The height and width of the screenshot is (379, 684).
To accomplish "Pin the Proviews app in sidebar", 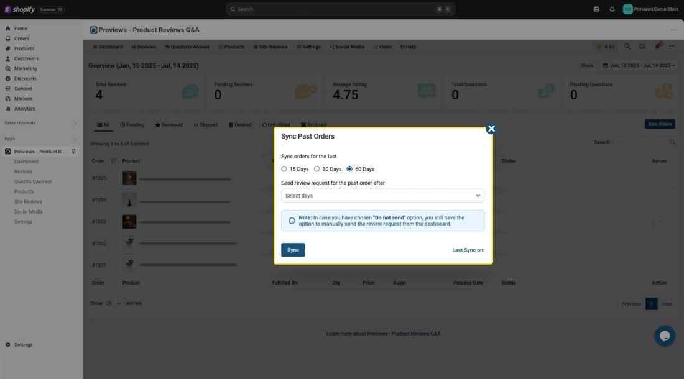I will [74, 152].
